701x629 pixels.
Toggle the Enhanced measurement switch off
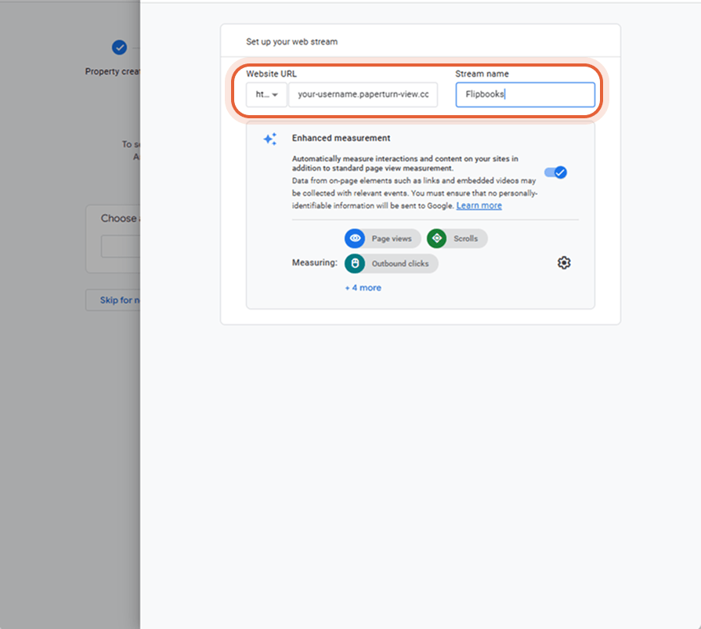(555, 172)
